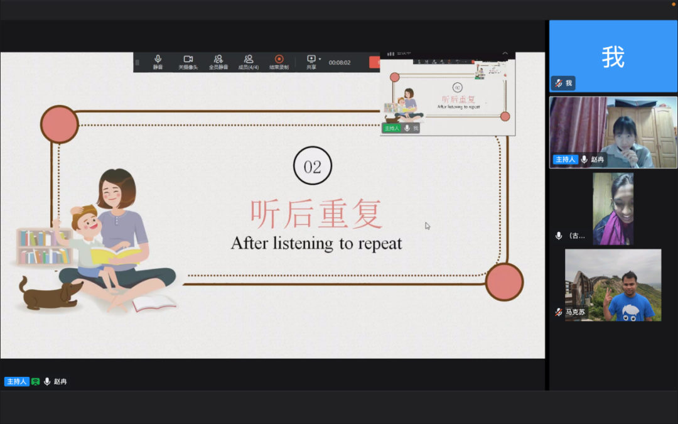Select host 赵冉's video tile
Screen dimensions: 678x424
[613, 132]
